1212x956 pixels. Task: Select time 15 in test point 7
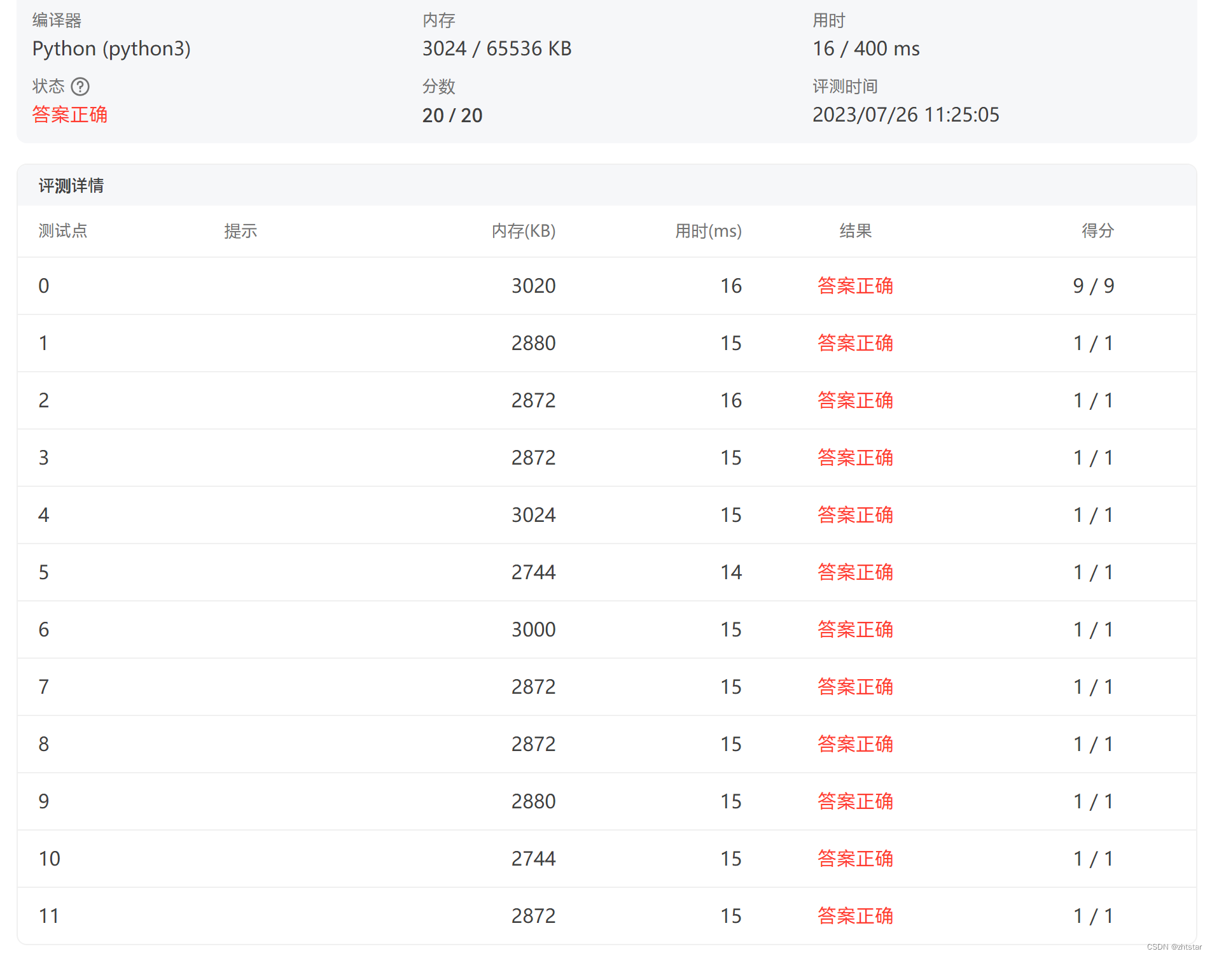pos(731,687)
